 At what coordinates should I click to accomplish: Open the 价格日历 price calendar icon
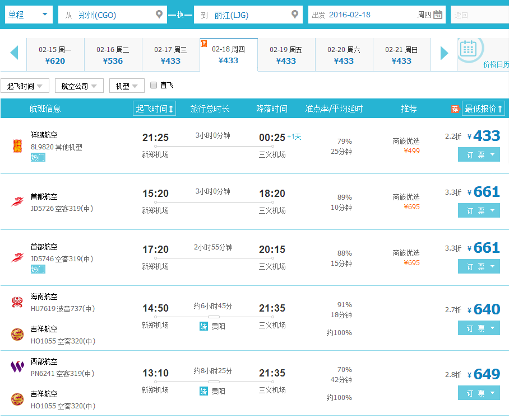pos(473,50)
